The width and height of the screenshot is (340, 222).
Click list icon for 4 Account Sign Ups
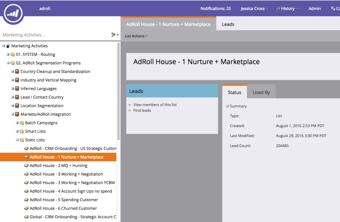26,191
